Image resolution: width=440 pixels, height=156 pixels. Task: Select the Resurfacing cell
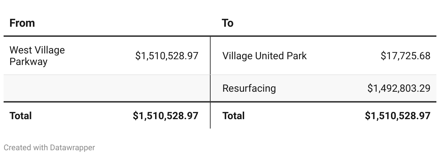[249, 88]
